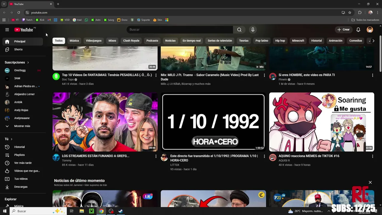Click the Crear button
Screen dimensions: 382x215
coord(343,30)
